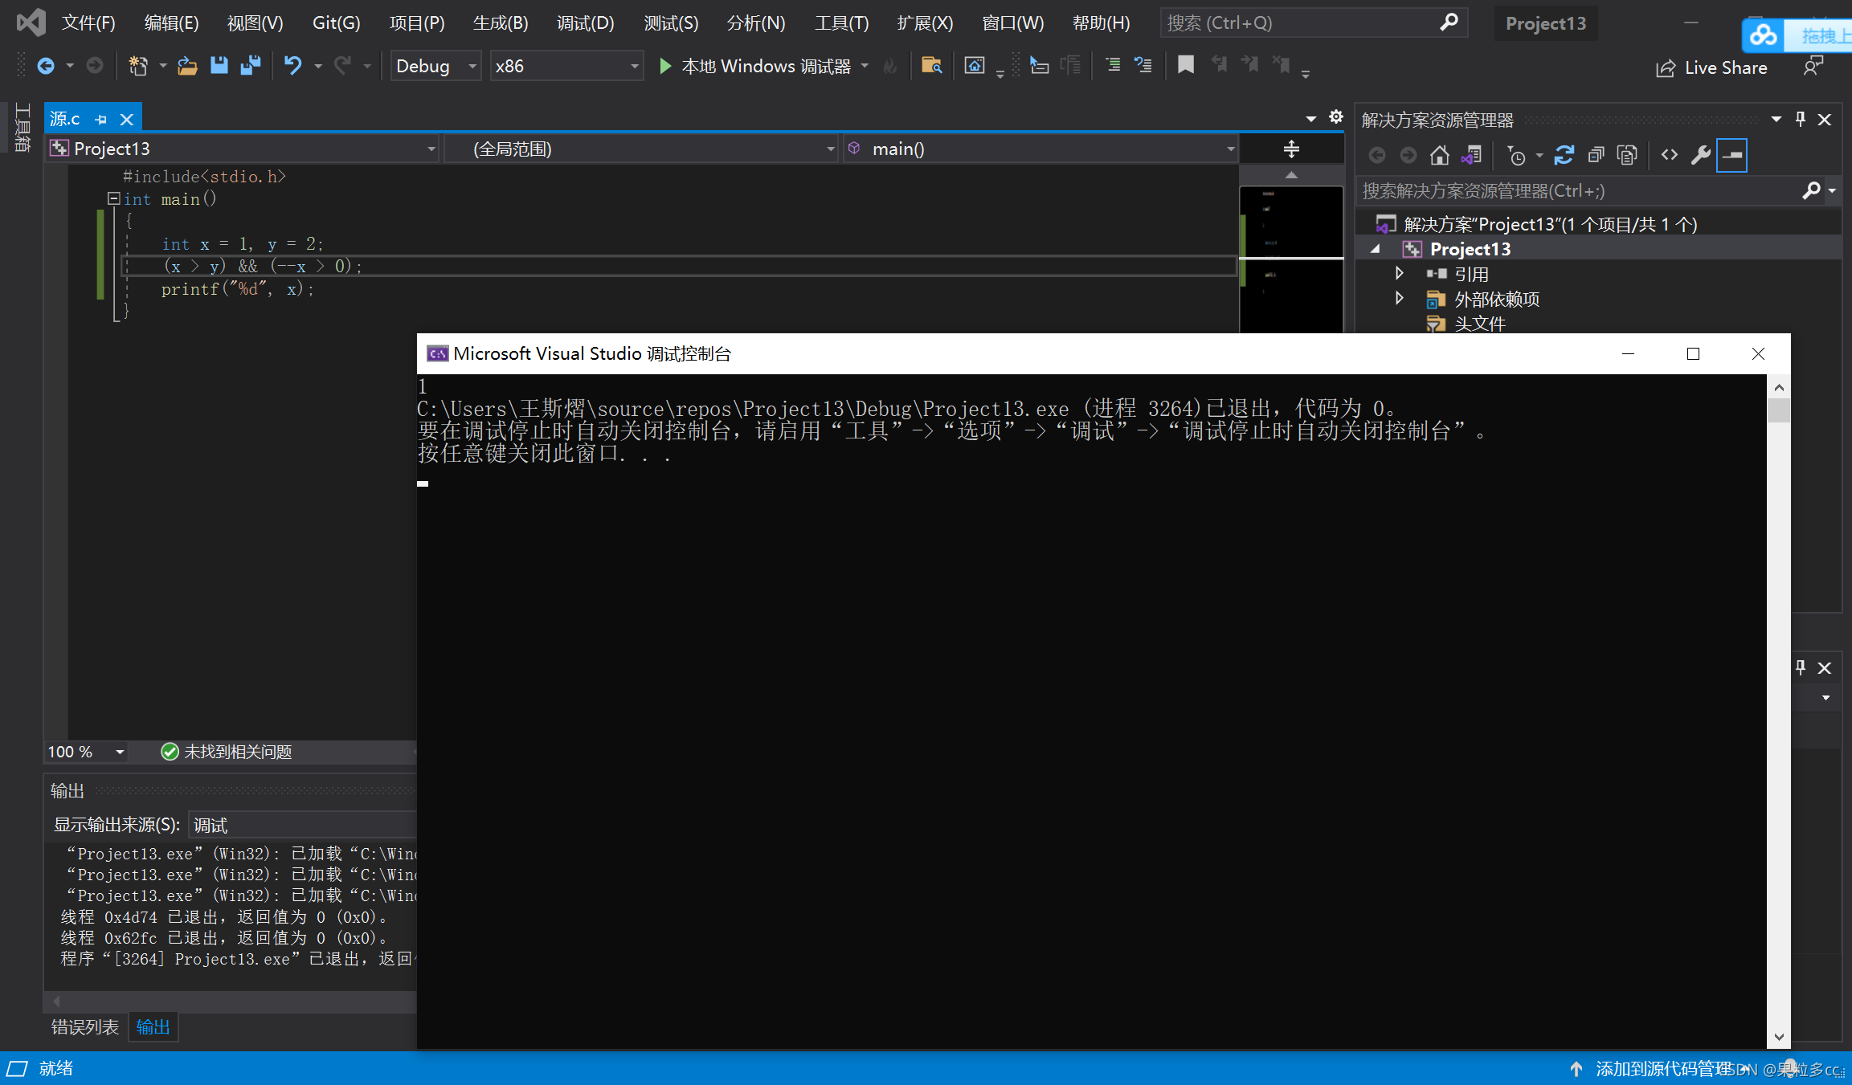Switch to the 输出 tab at bottom
The width and height of the screenshot is (1852, 1085).
(153, 1027)
